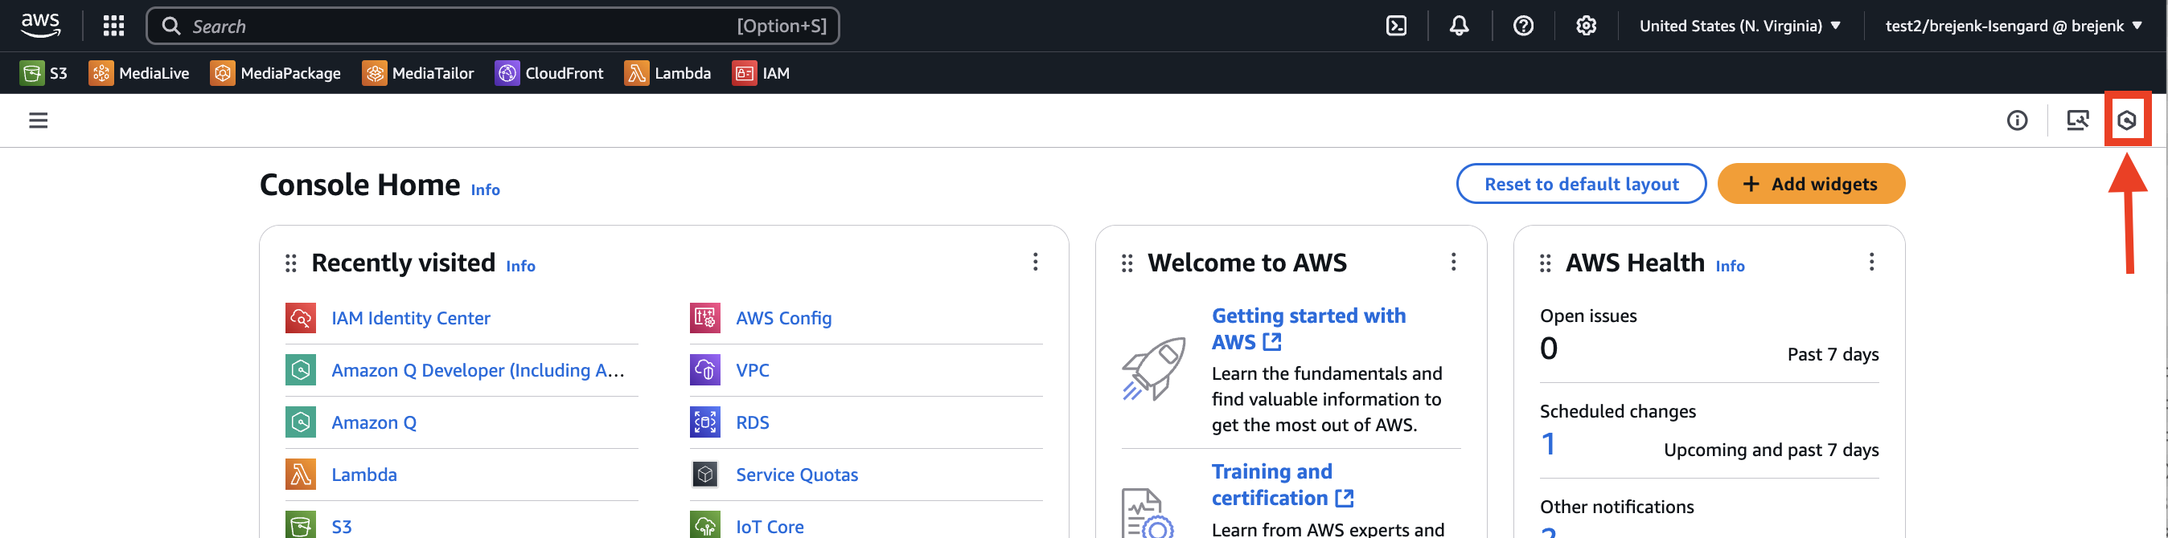The image size is (2168, 538).
Task: Click the AWS Config service icon
Action: pyautogui.click(x=705, y=318)
